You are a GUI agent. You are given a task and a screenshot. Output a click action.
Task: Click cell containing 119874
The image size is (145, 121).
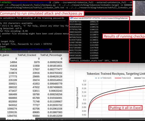coord(8,73)
